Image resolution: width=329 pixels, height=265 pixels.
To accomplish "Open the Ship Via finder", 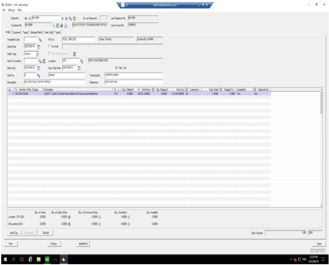I will click(38, 75).
